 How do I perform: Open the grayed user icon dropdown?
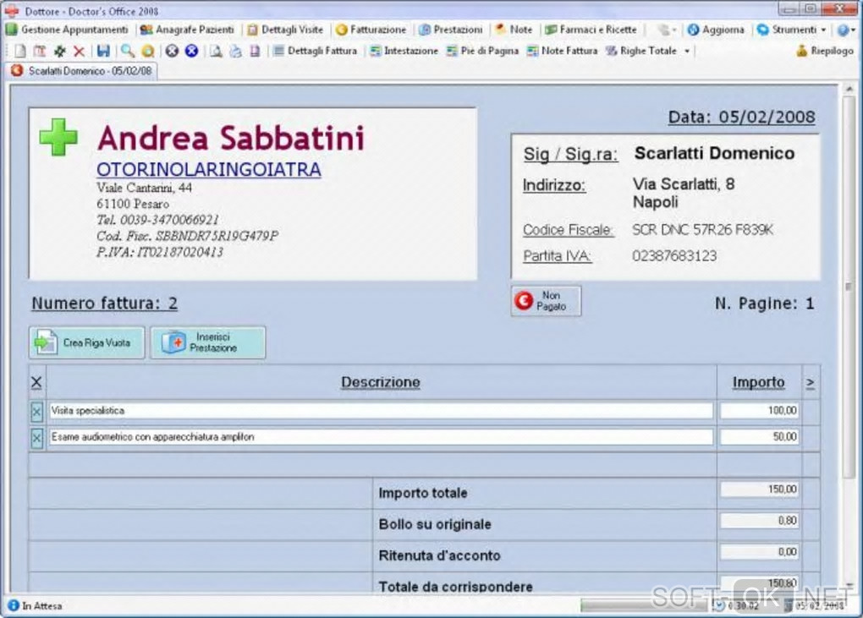click(667, 30)
